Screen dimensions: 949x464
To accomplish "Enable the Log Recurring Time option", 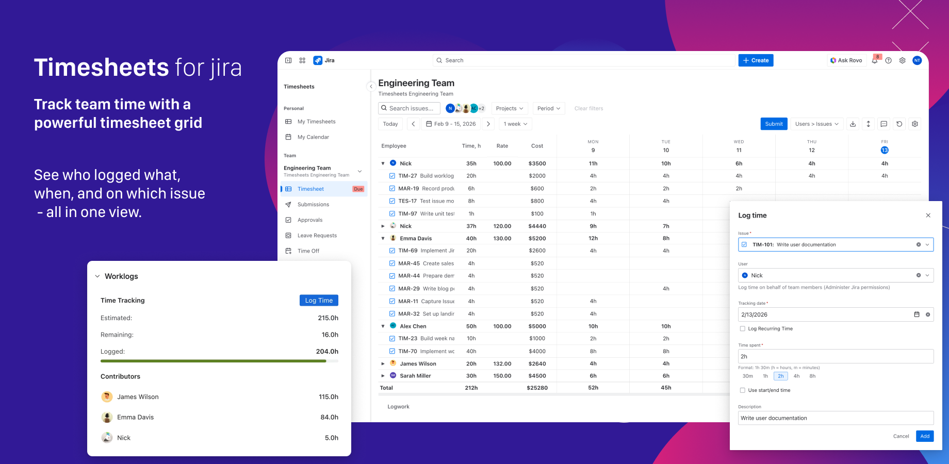I will (742, 328).
